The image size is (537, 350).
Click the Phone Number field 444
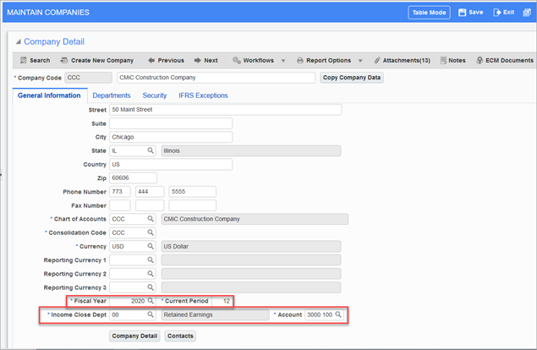150,191
